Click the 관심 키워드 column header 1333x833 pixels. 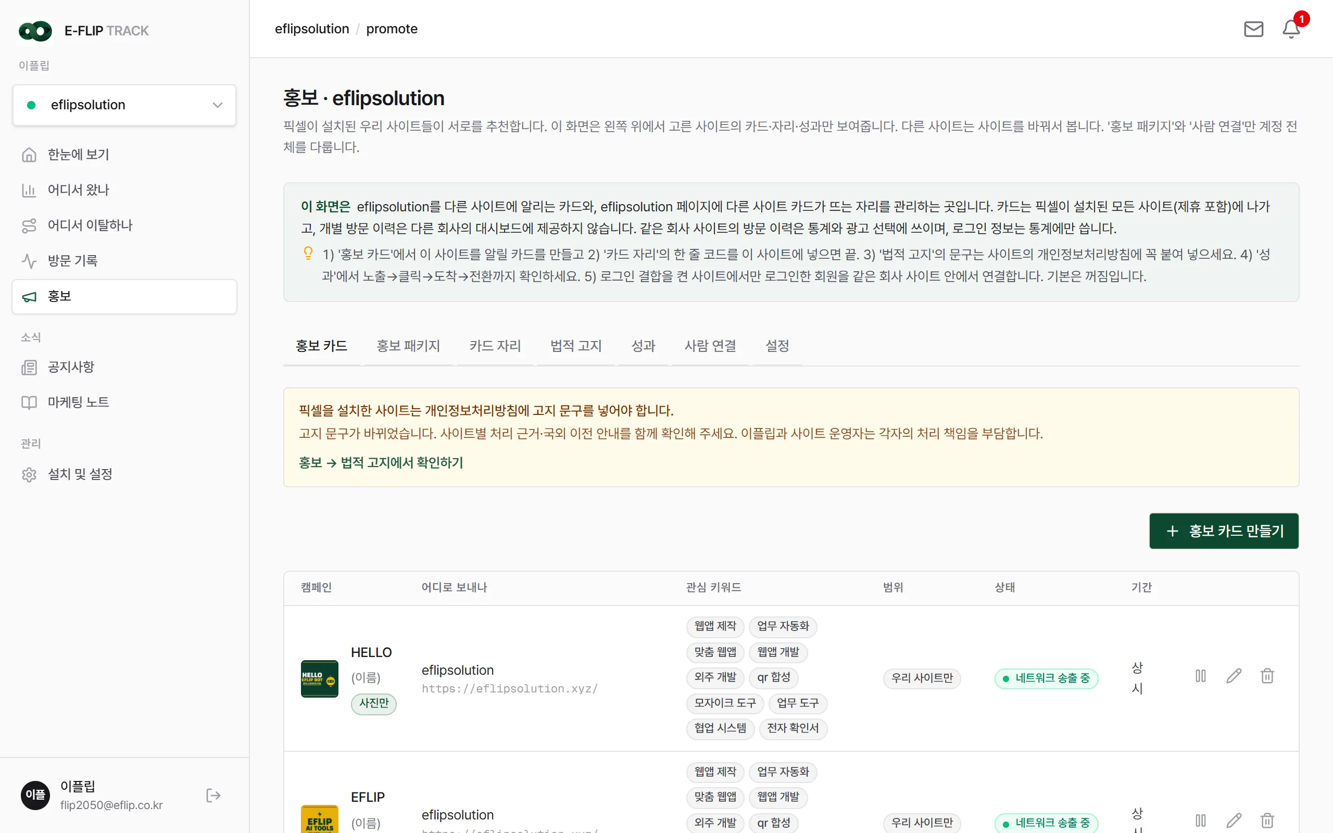(713, 587)
